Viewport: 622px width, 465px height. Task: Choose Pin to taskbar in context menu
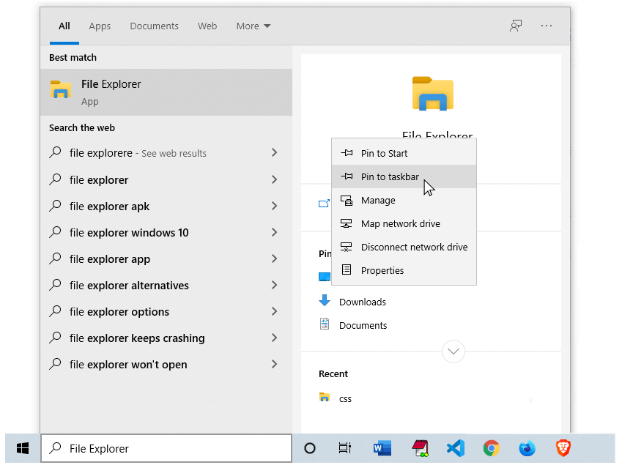(404, 176)
